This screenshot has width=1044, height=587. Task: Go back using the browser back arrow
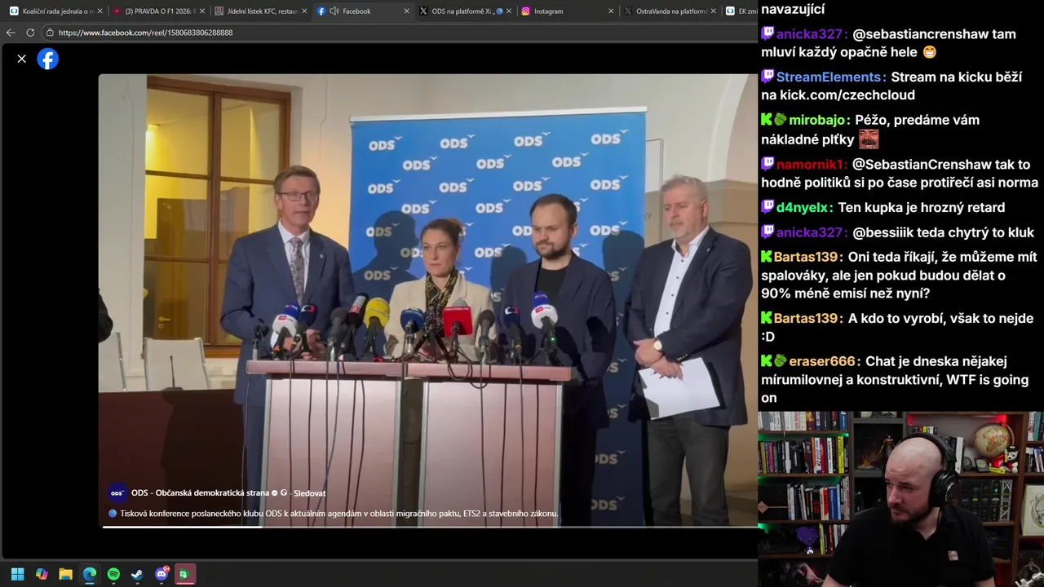11,33
